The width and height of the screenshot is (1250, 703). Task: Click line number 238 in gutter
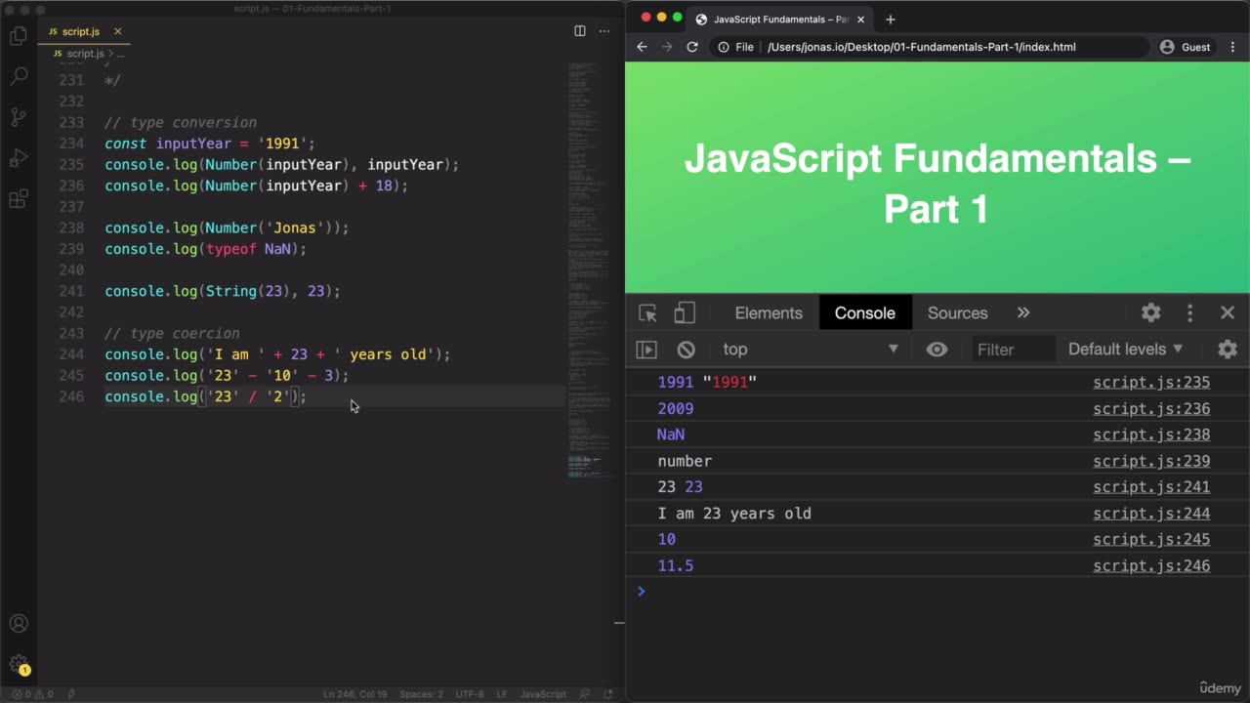pos(71,227)
